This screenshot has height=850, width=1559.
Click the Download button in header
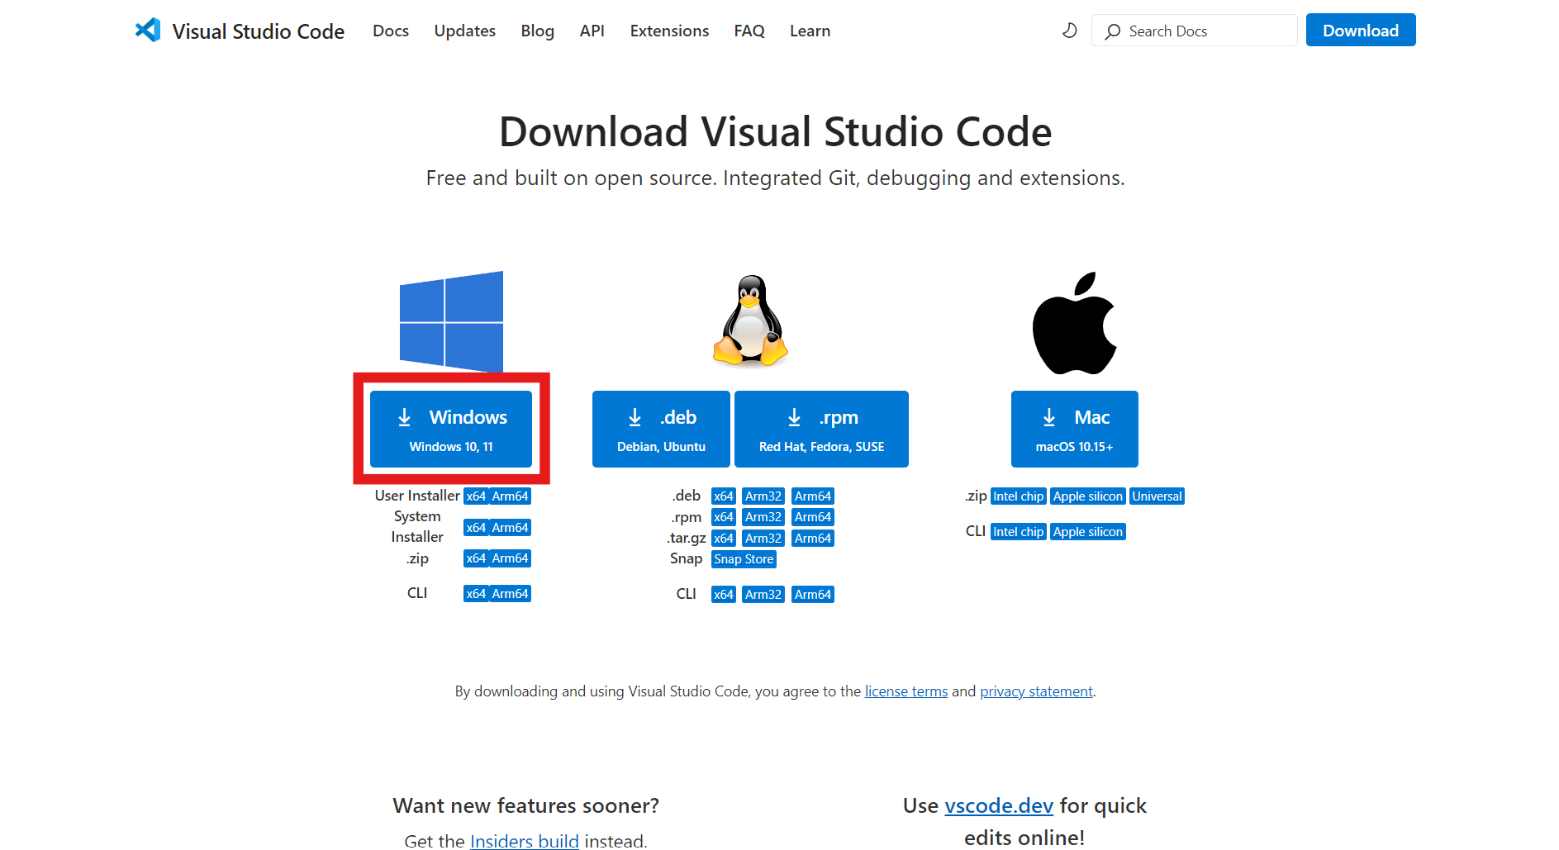[x=1361, y=31]
